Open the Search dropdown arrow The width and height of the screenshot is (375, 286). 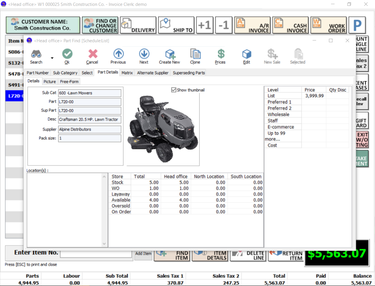pos(52,58)
